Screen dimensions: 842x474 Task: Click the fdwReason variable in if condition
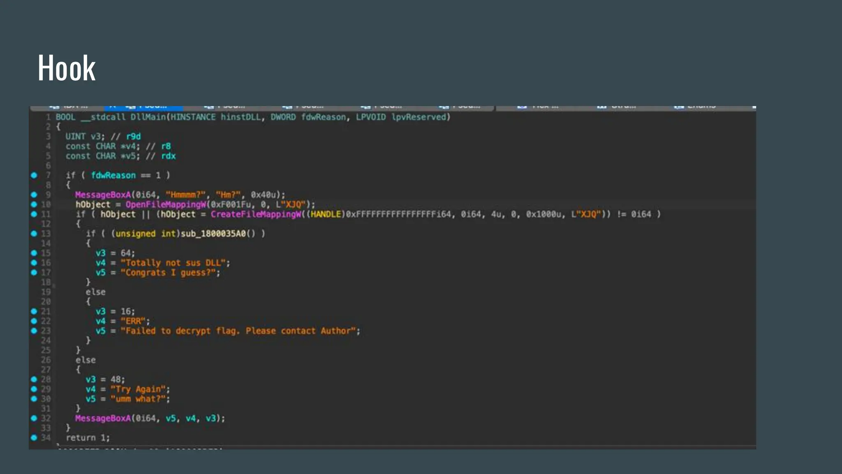tap(113, 175)
